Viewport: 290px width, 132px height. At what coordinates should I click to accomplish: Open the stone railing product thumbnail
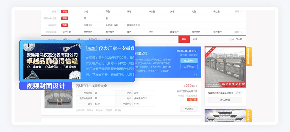tap(59, 99)
